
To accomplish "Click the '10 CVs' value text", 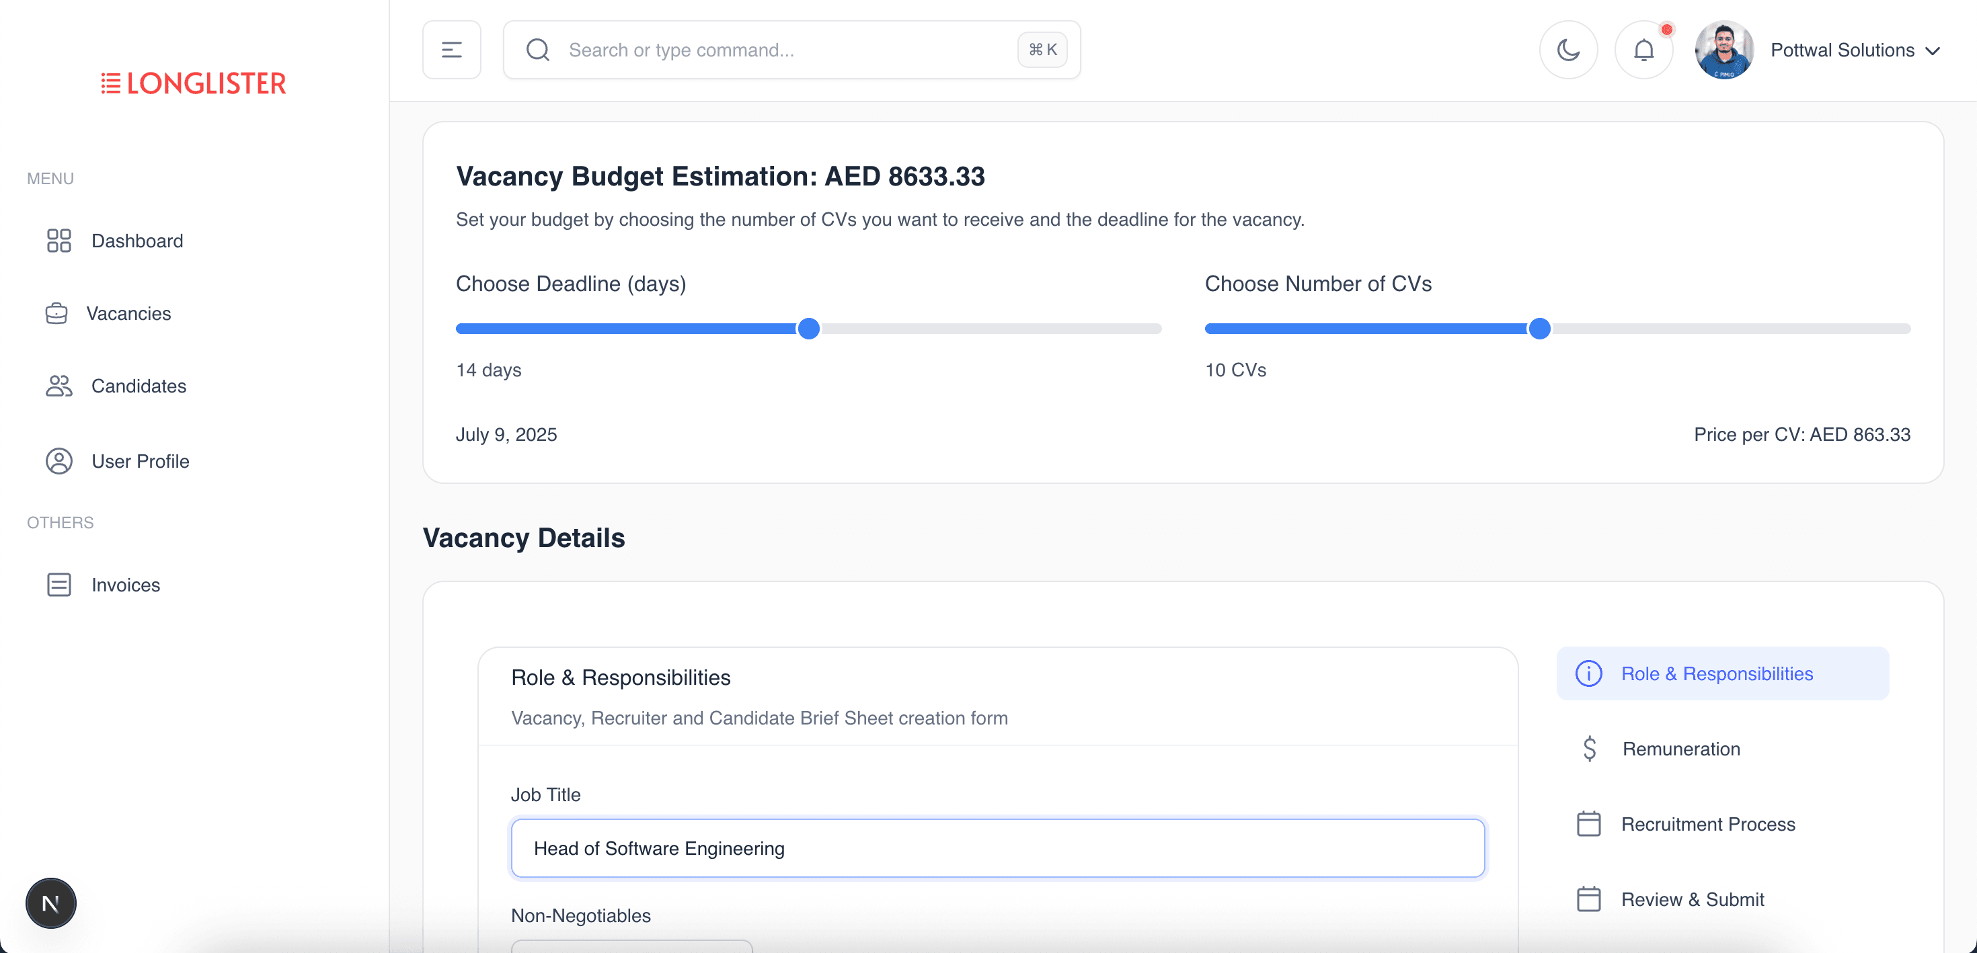I will point(1236,370).
